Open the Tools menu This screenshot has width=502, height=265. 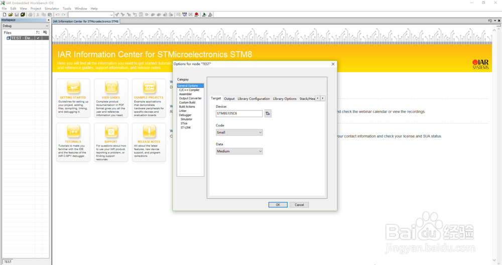click(x=67, y=9)
